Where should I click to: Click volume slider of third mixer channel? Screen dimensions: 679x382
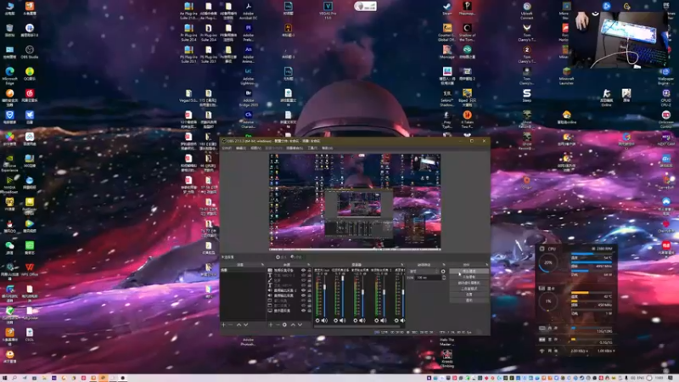363,296
